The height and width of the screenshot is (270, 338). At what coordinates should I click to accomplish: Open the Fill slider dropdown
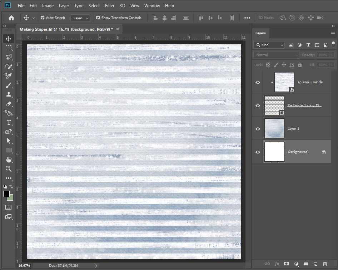pos(332,65)
